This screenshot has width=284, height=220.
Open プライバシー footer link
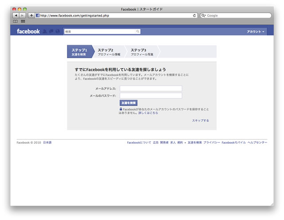[x=212, y=142]
